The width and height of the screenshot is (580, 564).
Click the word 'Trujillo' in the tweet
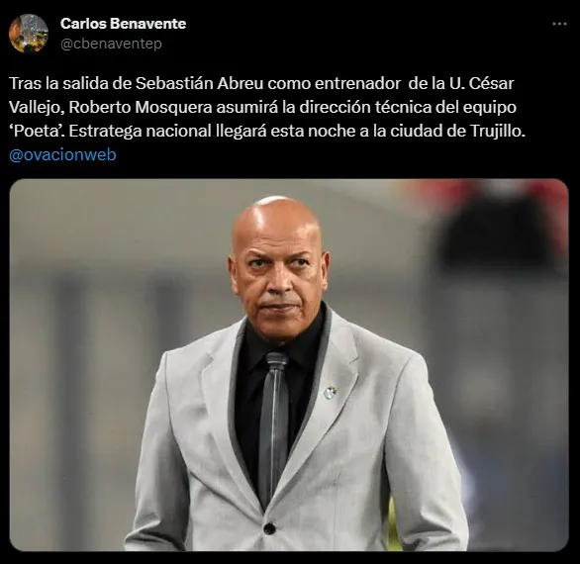click(497, 131)
